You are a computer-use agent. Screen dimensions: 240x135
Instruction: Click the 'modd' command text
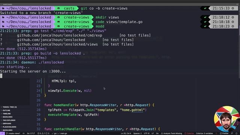pyautogui.click(x=100, y=26)
